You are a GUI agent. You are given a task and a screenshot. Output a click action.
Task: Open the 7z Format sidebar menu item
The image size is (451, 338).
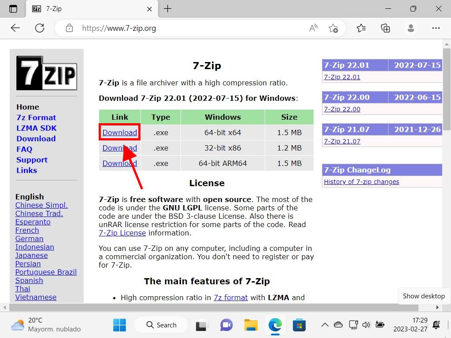point(36,118)
